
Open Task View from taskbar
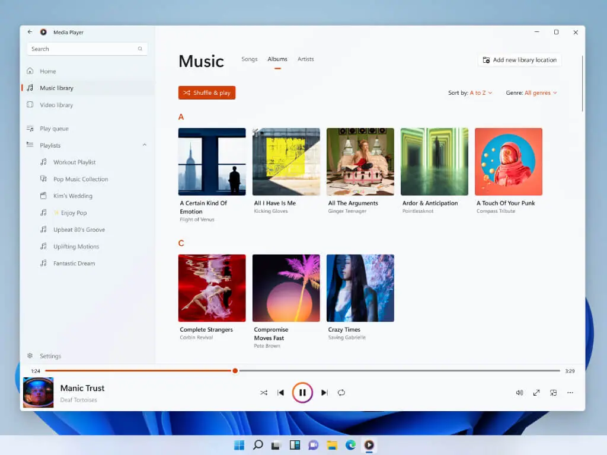[276, 445]
